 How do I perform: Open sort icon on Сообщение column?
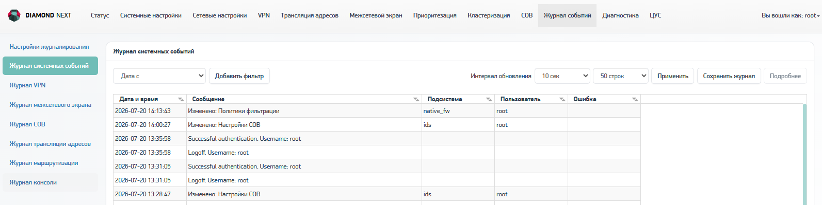click(x=416, y=99)
